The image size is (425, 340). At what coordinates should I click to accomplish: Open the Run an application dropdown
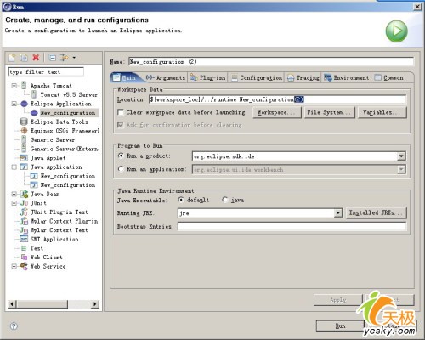pyautogui.click(x=401, y=169)
